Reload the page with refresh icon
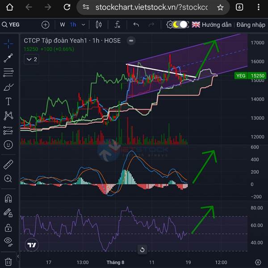The height and width of the screenshot is (268, 268). click(x=67, y=7)
